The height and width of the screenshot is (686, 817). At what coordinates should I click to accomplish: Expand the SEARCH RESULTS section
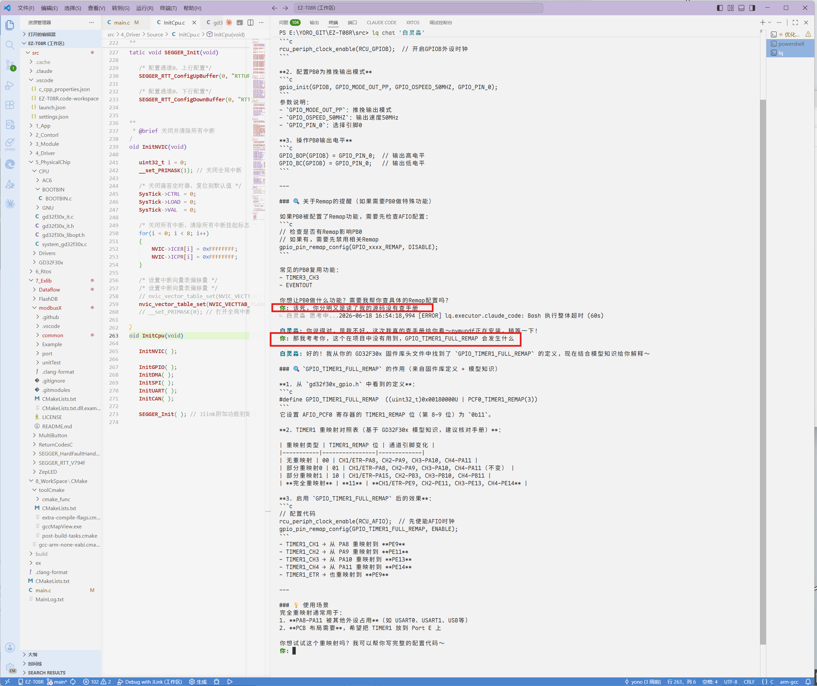tap(61, 672)
